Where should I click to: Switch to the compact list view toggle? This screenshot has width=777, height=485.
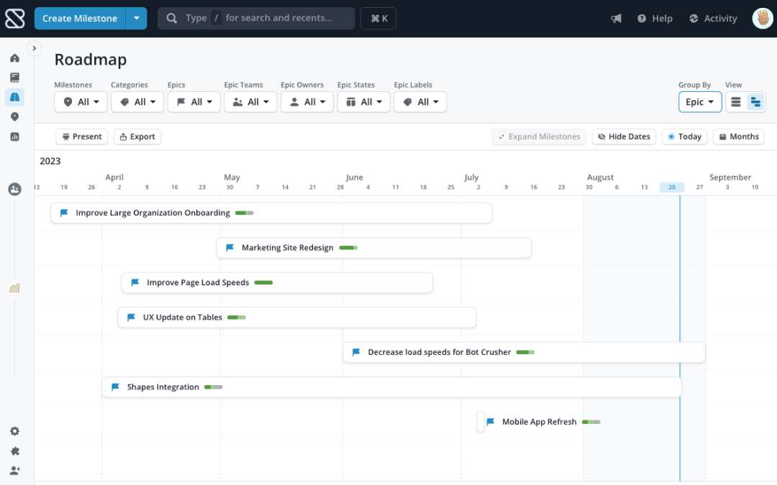[x=735, y=102]
